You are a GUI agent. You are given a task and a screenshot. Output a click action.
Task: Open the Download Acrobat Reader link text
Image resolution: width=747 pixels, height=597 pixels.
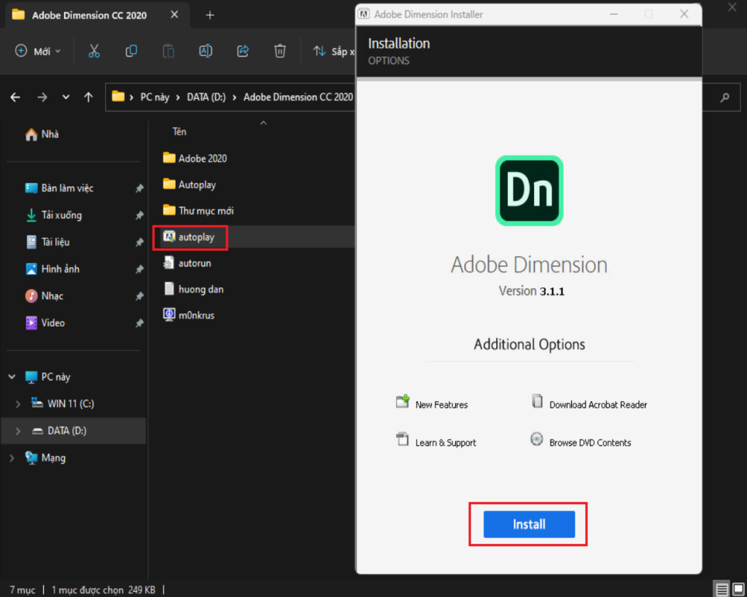pos(598,405)
